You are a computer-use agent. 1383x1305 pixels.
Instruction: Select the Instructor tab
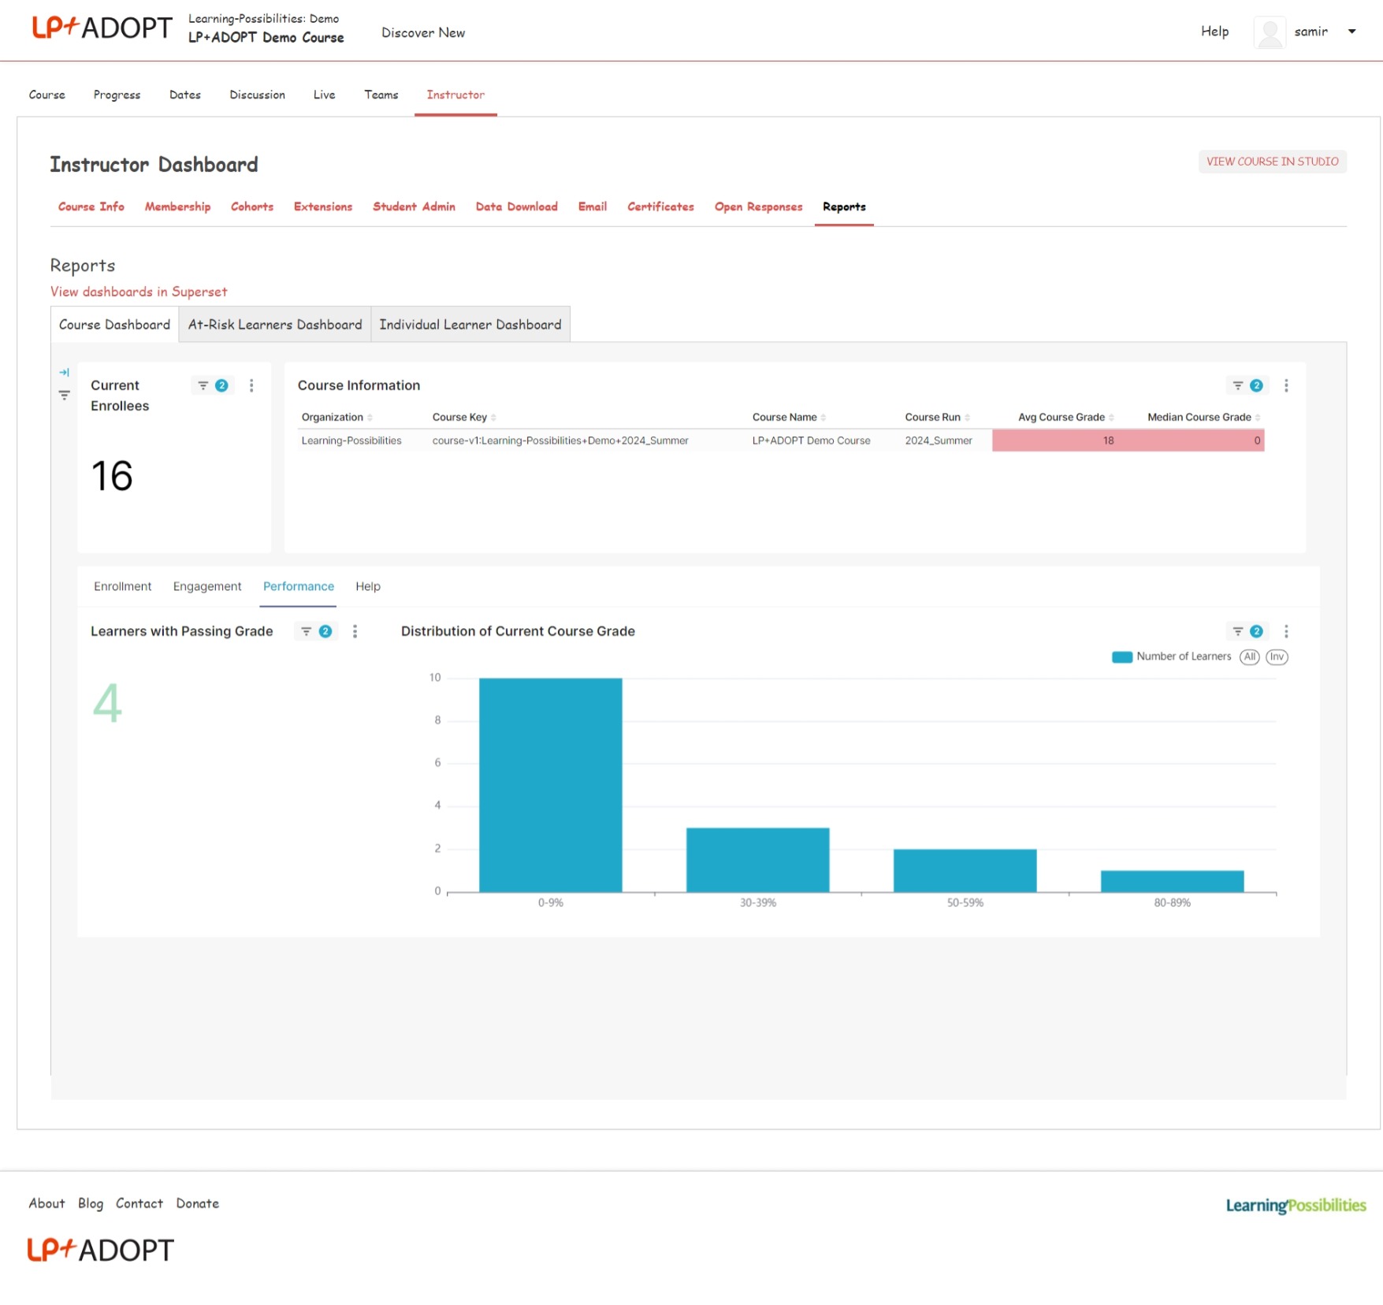pos(455,95)
